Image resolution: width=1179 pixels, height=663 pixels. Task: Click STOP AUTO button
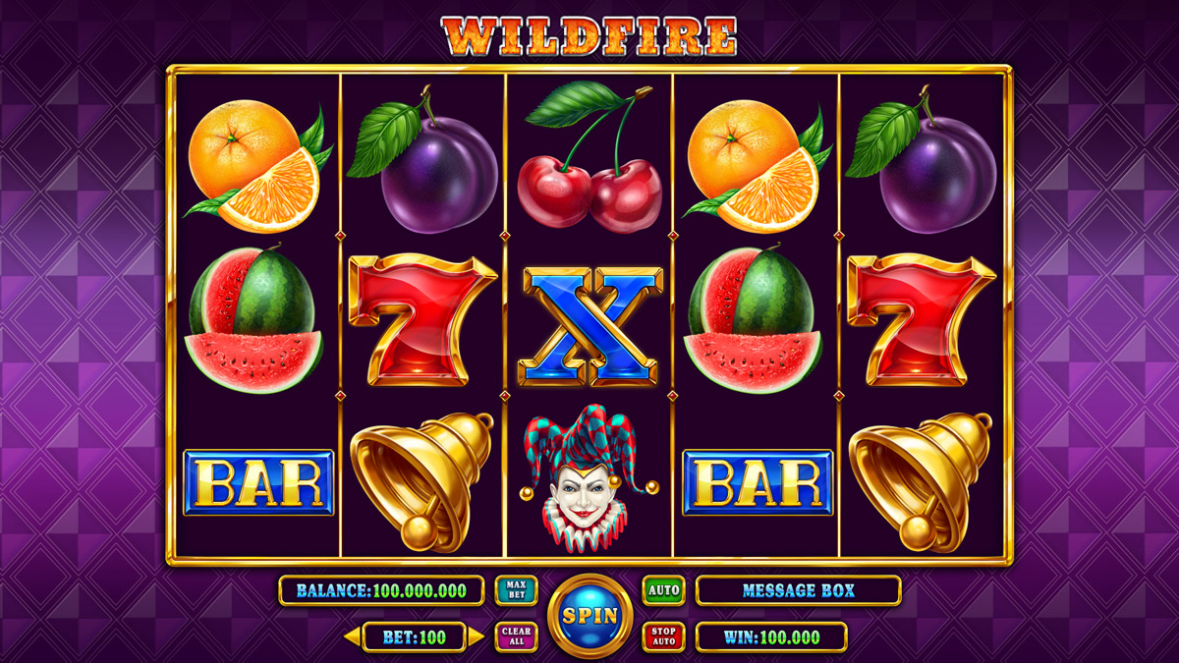click(x=664, y=636)
